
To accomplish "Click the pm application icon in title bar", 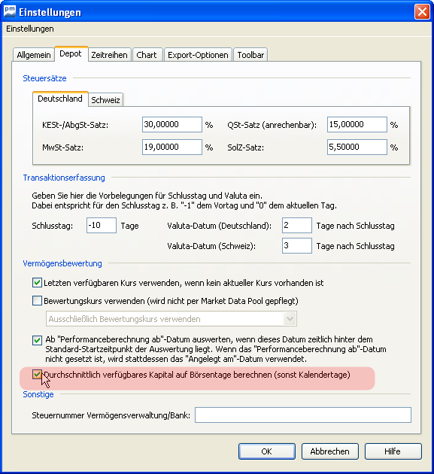I will click(x=9, y=11).
